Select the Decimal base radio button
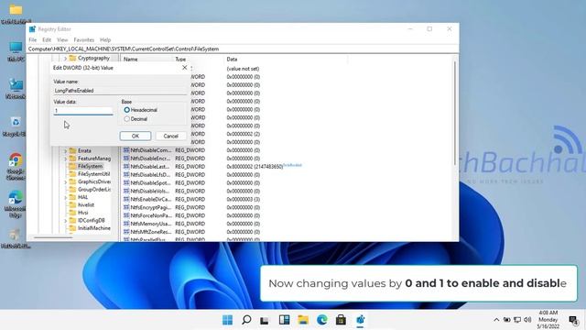Image resolution: width=586 pixels, height=330 pixels. tap(127, 119)
